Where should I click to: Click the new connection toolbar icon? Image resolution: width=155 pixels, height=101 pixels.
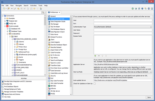(4, 9)
